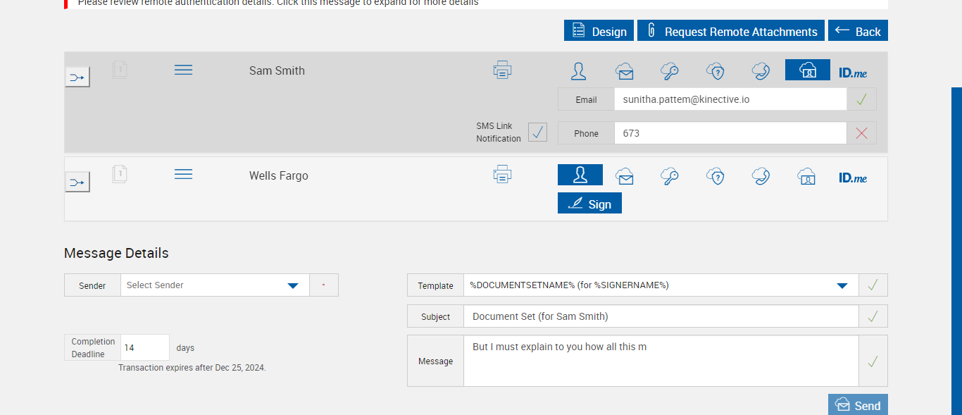Image resolution: width=962 pixels, height=415 pixels.
Task: Click merge arrow icon beside Sam Smith
Action: (77, 77)
